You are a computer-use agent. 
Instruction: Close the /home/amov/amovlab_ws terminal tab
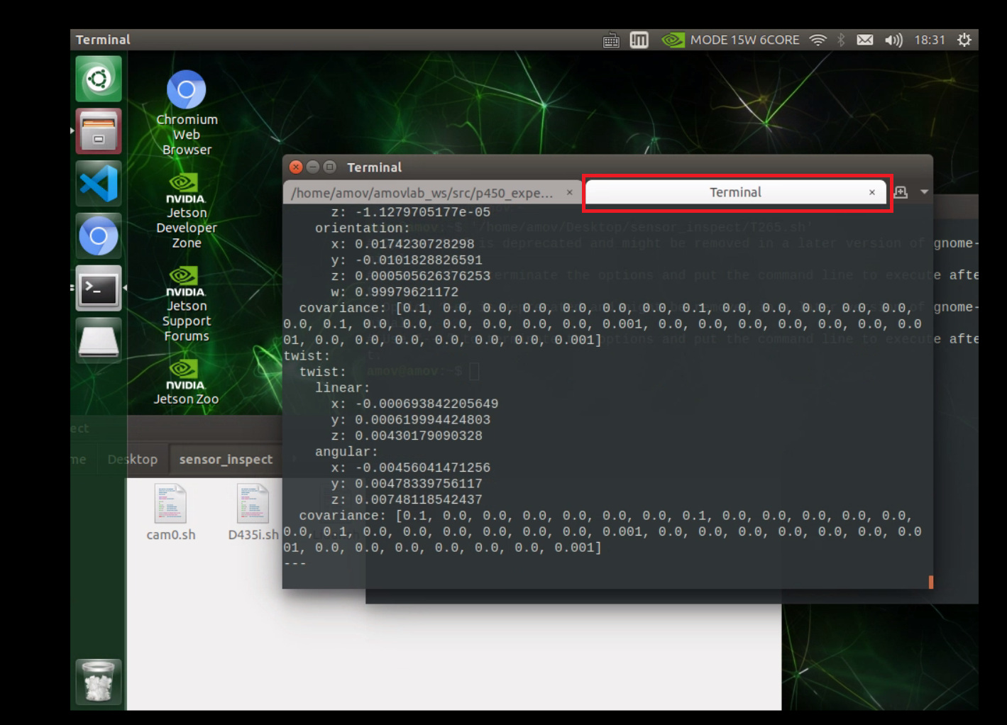click(x=569, y=192)
